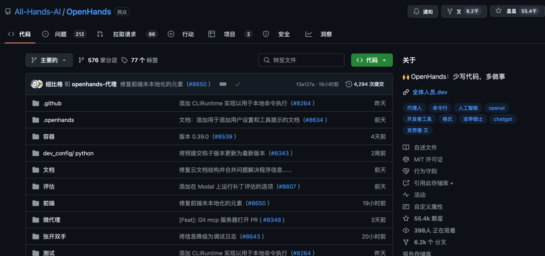Click the 微代理 folder name
This screenshot has width=545, height=256.
[x=51, y=220]
